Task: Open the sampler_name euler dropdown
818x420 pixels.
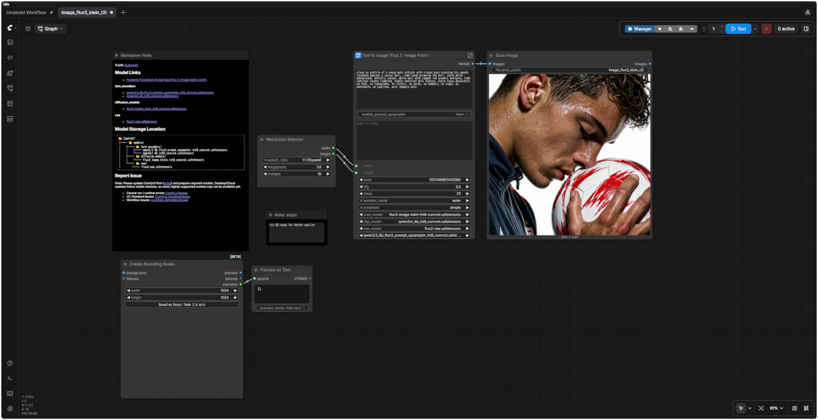Action: pyautogui.click(x=413, y=200)
